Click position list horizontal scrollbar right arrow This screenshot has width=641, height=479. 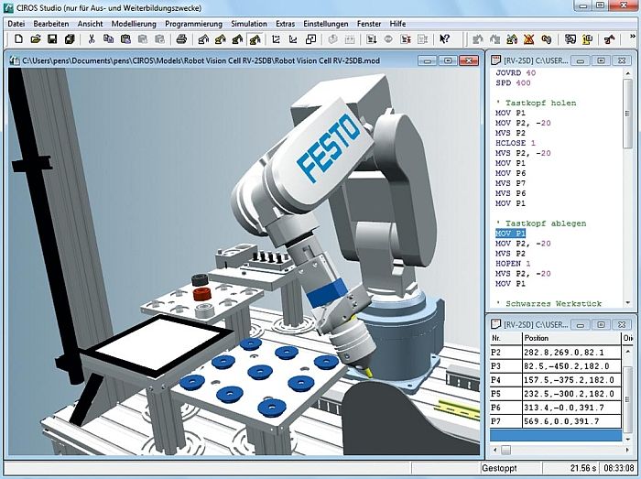click(627, 450)
